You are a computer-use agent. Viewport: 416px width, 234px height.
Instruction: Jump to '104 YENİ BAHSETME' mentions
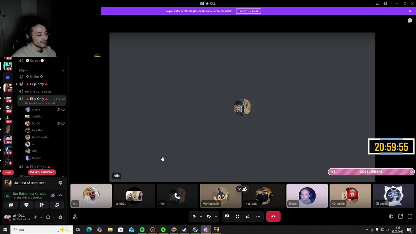pos(42,172)
